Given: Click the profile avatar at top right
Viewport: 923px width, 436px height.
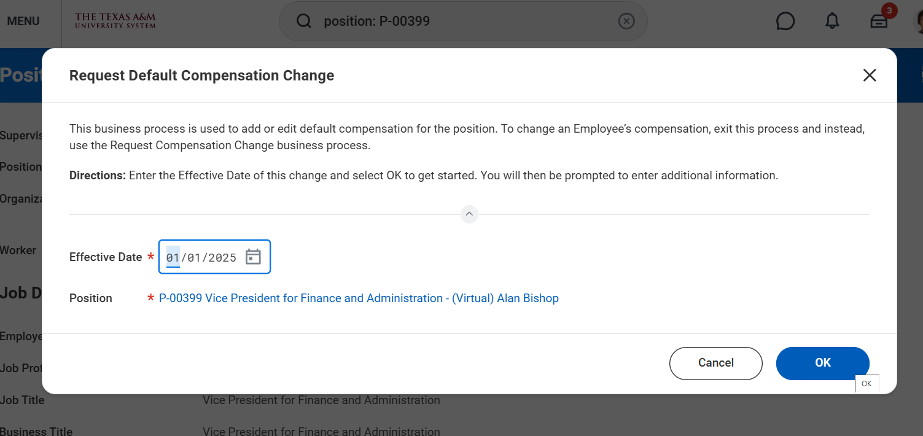Looking at the screenshot, I should [918, 21].
